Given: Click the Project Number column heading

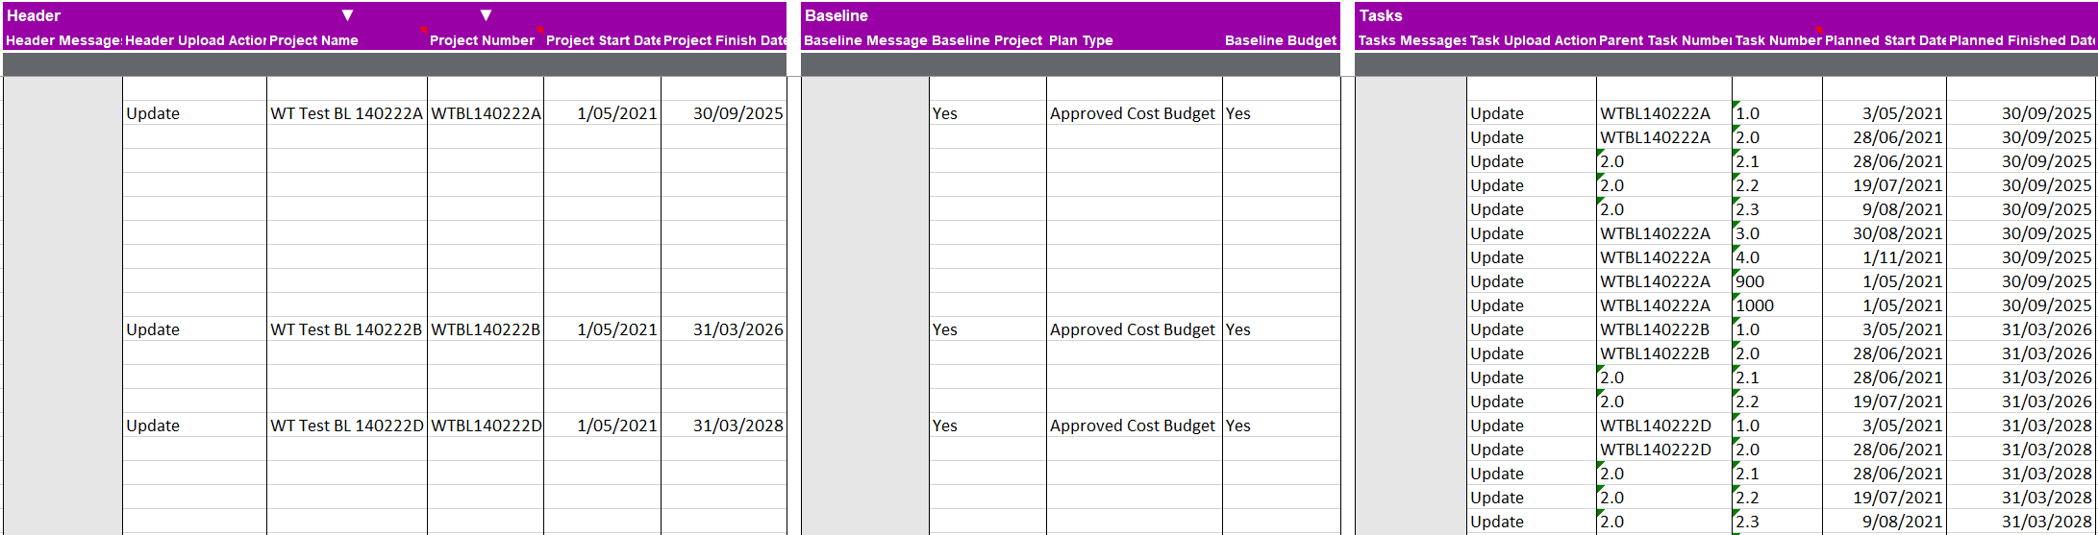Looking at the screenshot, I should click(x=482, y=40).
